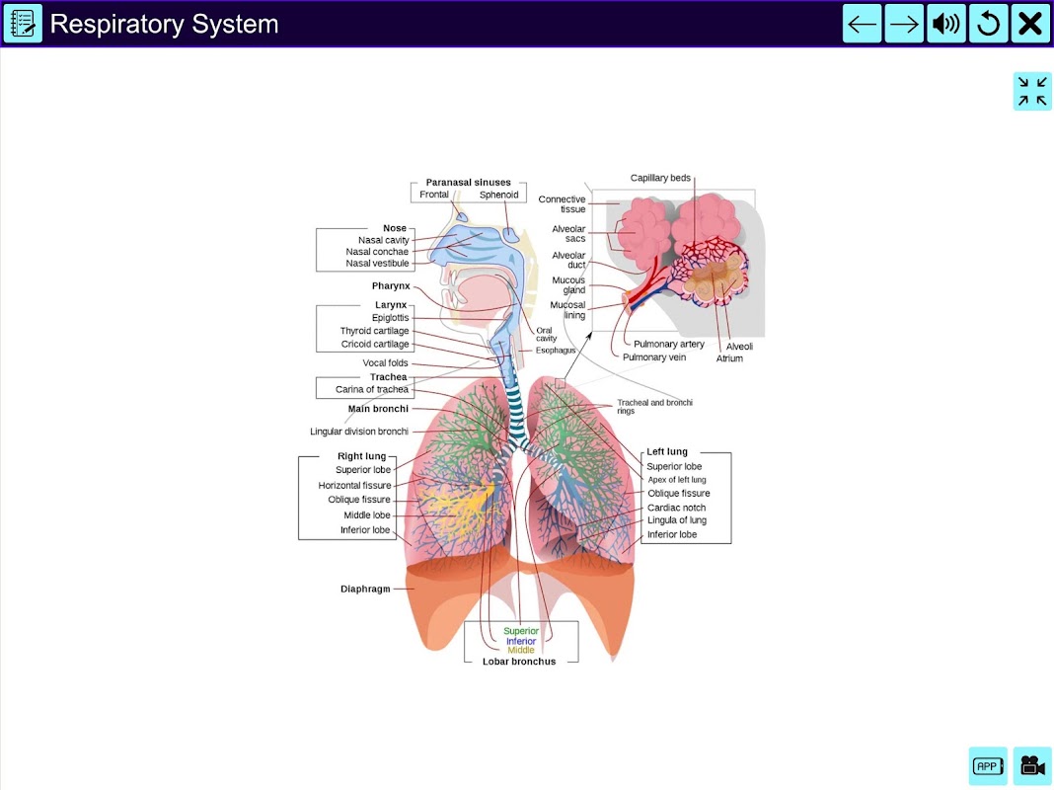Click the 'Carina of trachea' label
This screenshot has width=1054, height=790.
[x=372, y=389]
